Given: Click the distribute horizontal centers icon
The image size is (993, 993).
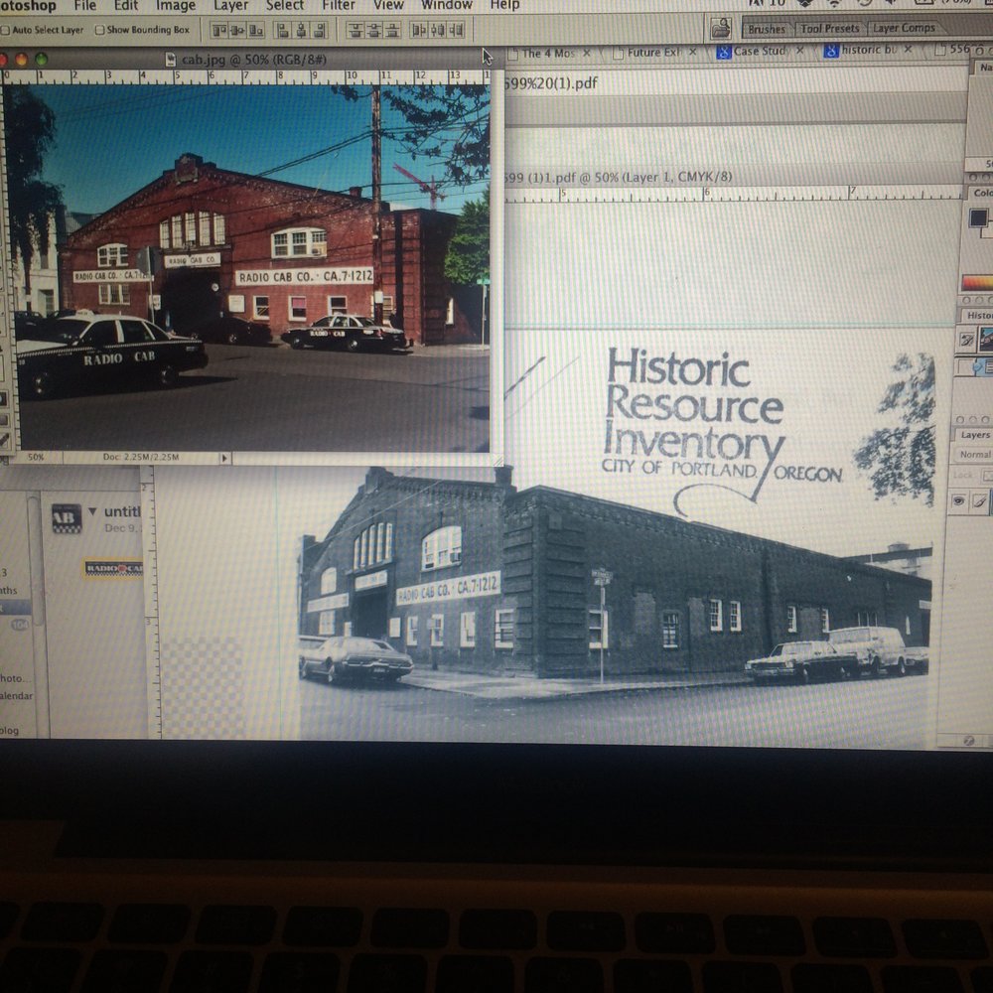Looking at the screenshot, I should coord(437,30).
